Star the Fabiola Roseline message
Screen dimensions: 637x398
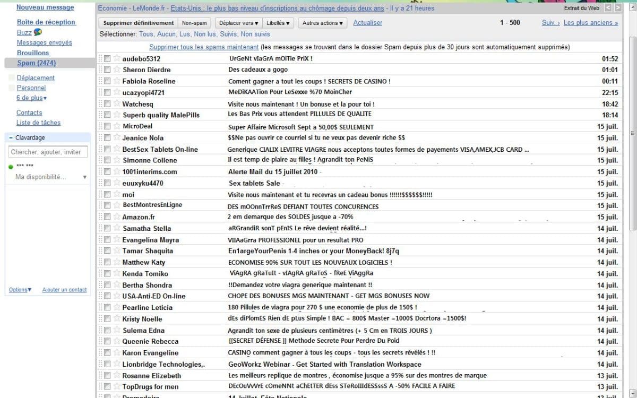pyautogui.click(x=117, y=81)
